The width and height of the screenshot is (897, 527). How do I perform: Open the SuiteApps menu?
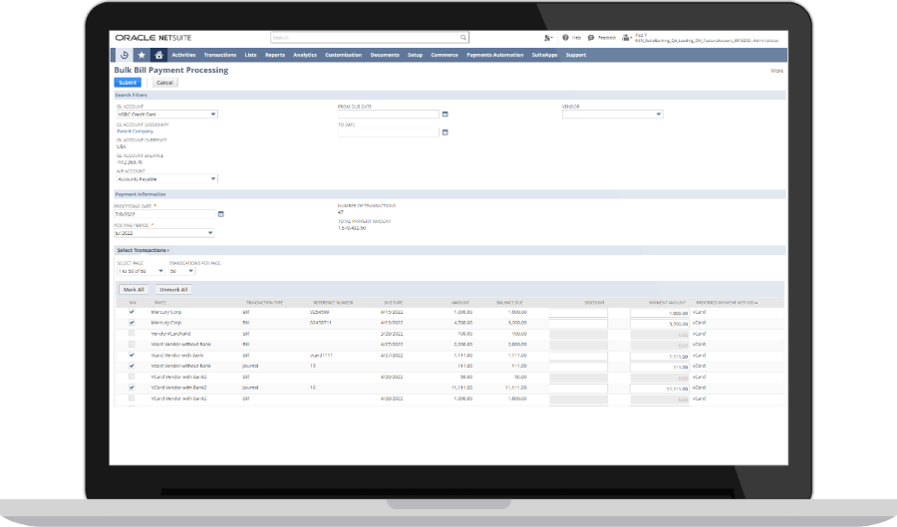(x=544, y=55)
